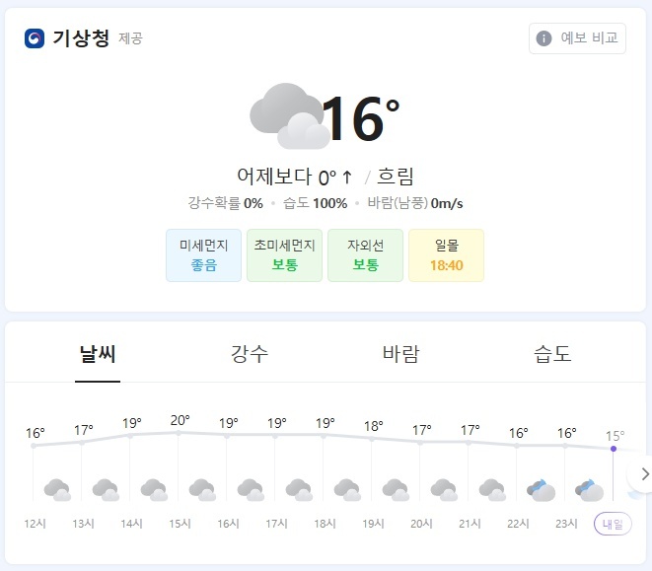The image size is (652, 571).
Task: Click the large cloudy weather icon
Action: coord(289,116)
